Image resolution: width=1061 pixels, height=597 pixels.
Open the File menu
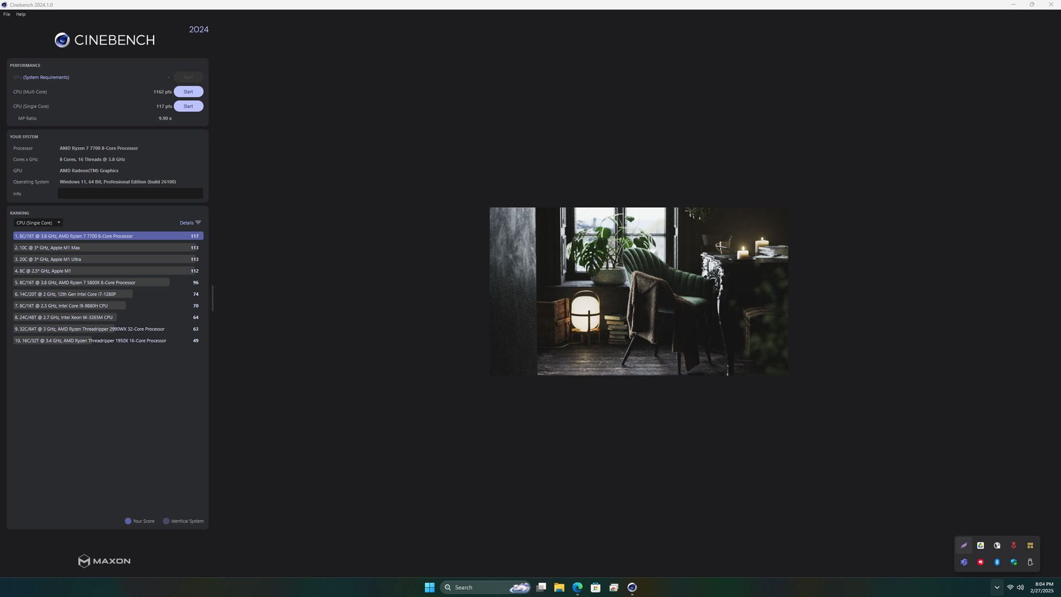pyautogui.click(x=7, y=14)
